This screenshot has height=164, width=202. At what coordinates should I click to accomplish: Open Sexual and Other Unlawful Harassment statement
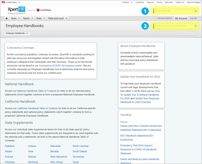click(141, 128)
